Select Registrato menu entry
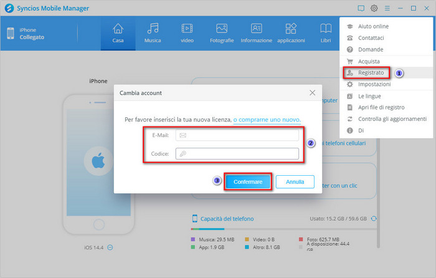The width and height of the screenshot is (436, 278). coord(386,73)
